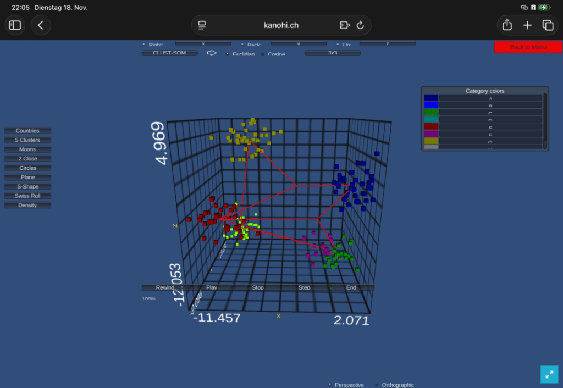Click the arrow icon beside CLUST-SOM
Image resolution: width=563 pixels, height=388 pixels.
(212, 53)
